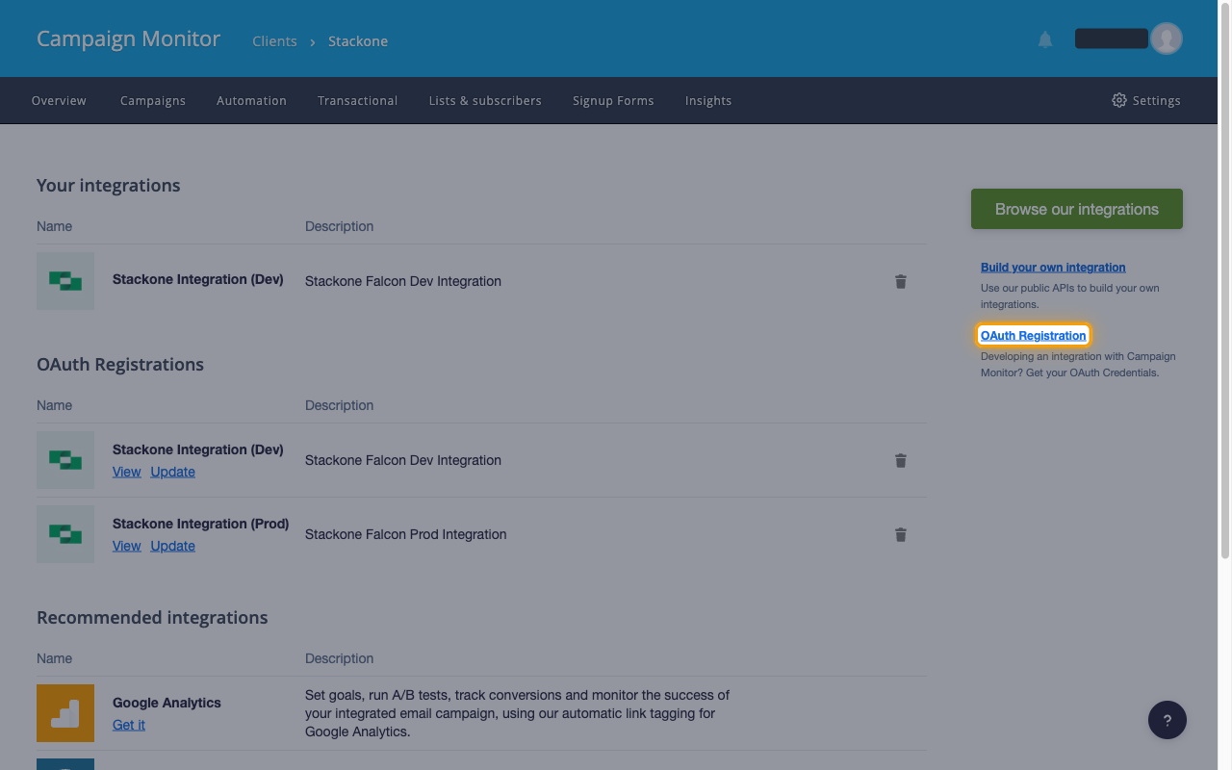The image size is (1232, 770).
Task: Navigate to Lists & subscribers
Action: [x=485, y=100]
